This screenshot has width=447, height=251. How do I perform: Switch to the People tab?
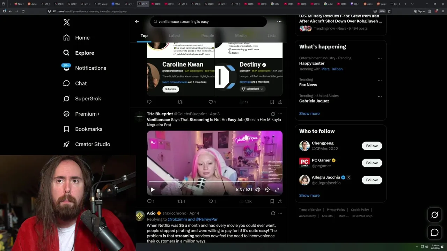click(x=207, y=36)
